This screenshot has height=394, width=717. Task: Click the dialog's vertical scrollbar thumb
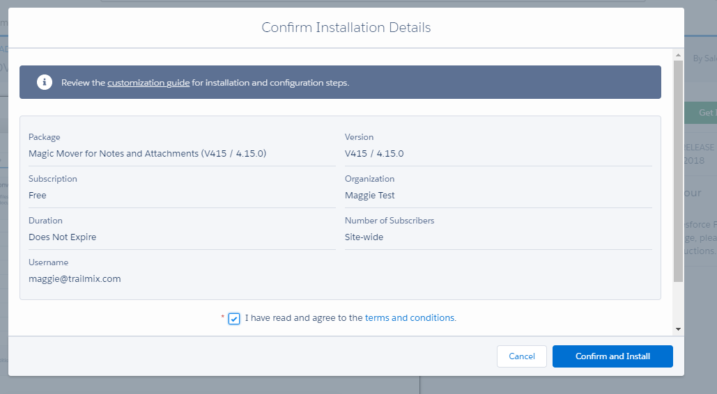[678, 171]
